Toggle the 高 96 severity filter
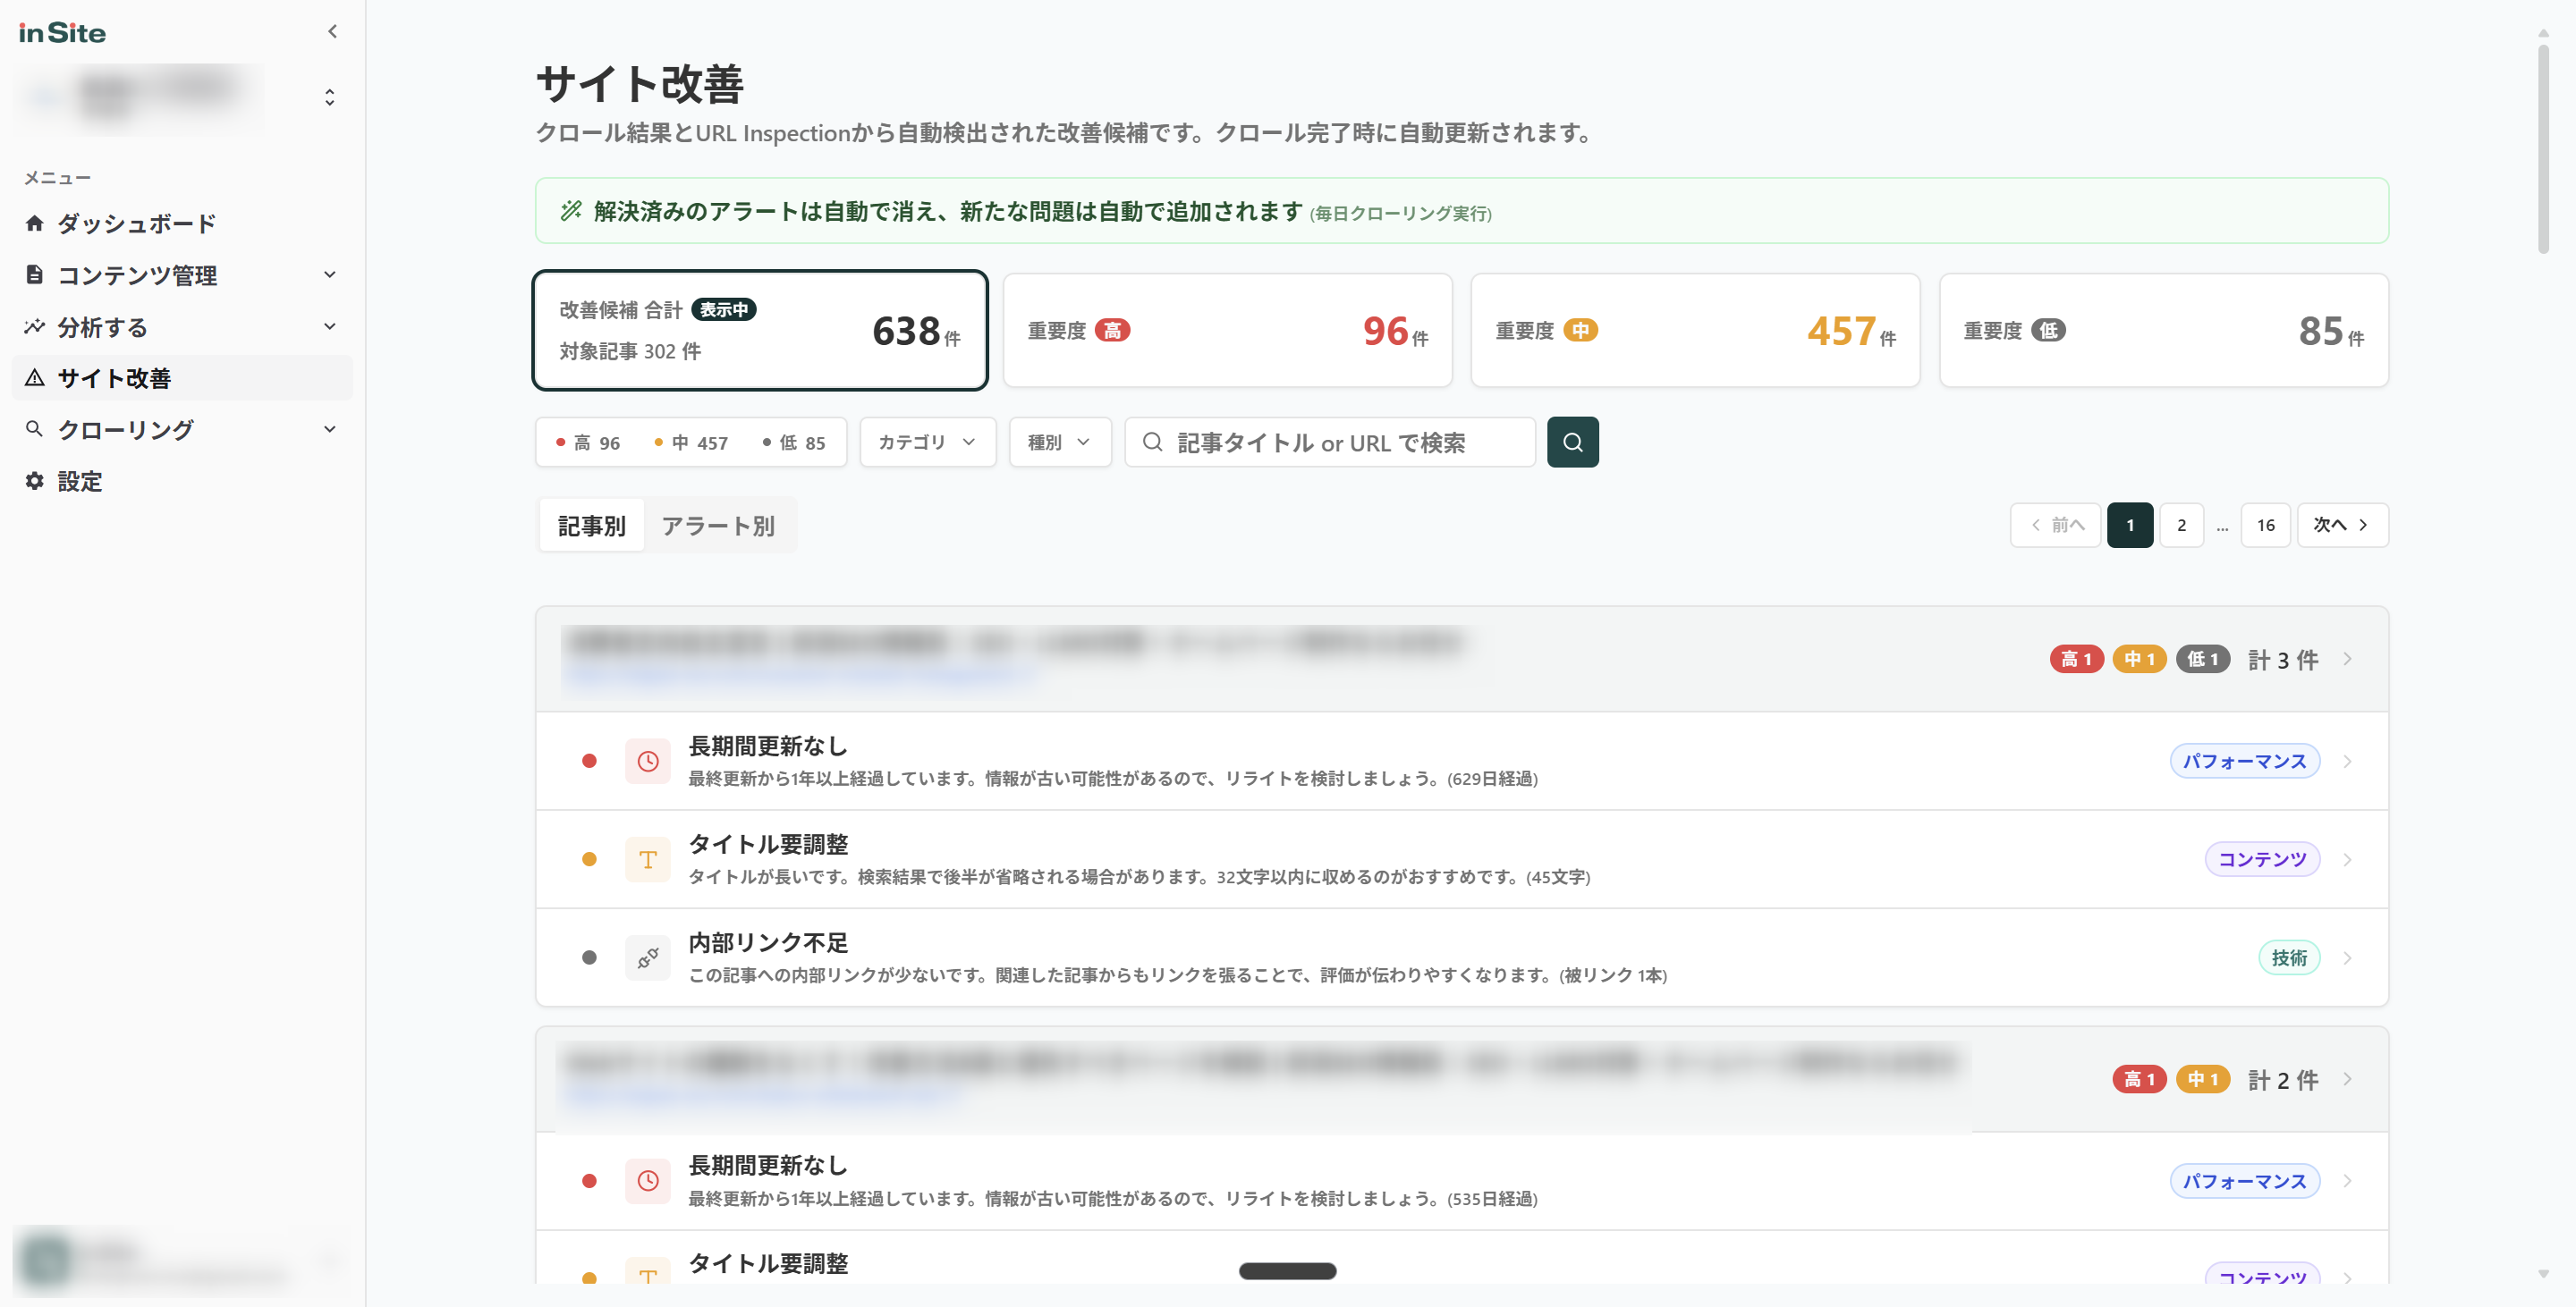The image size is (2576, 1307). [590, 442]
